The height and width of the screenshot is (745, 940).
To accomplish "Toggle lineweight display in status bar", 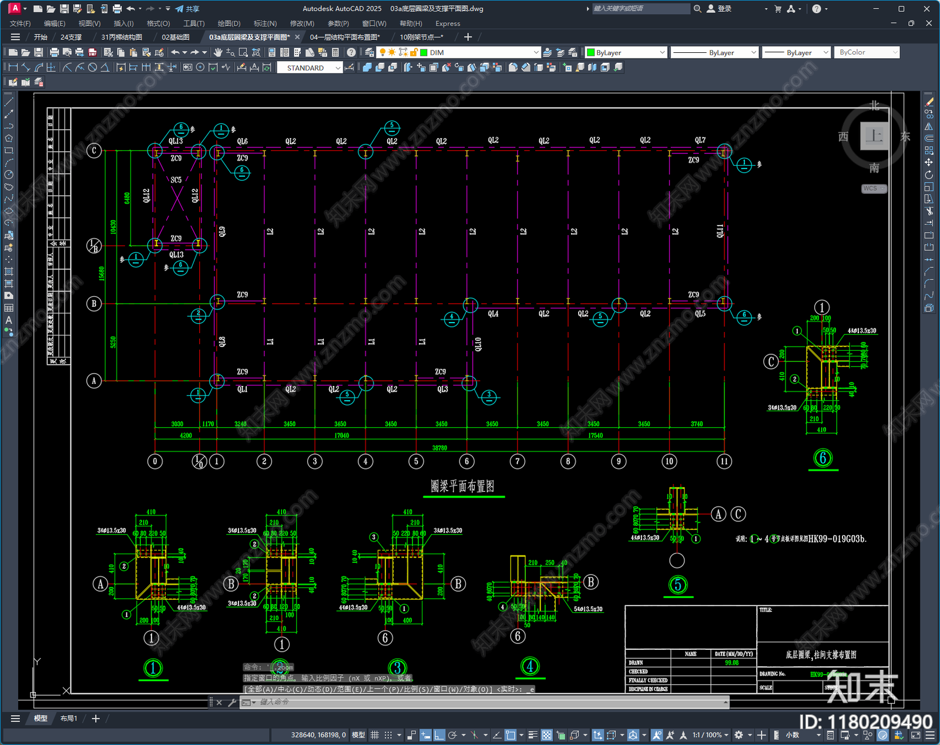I will click(533, 735).
